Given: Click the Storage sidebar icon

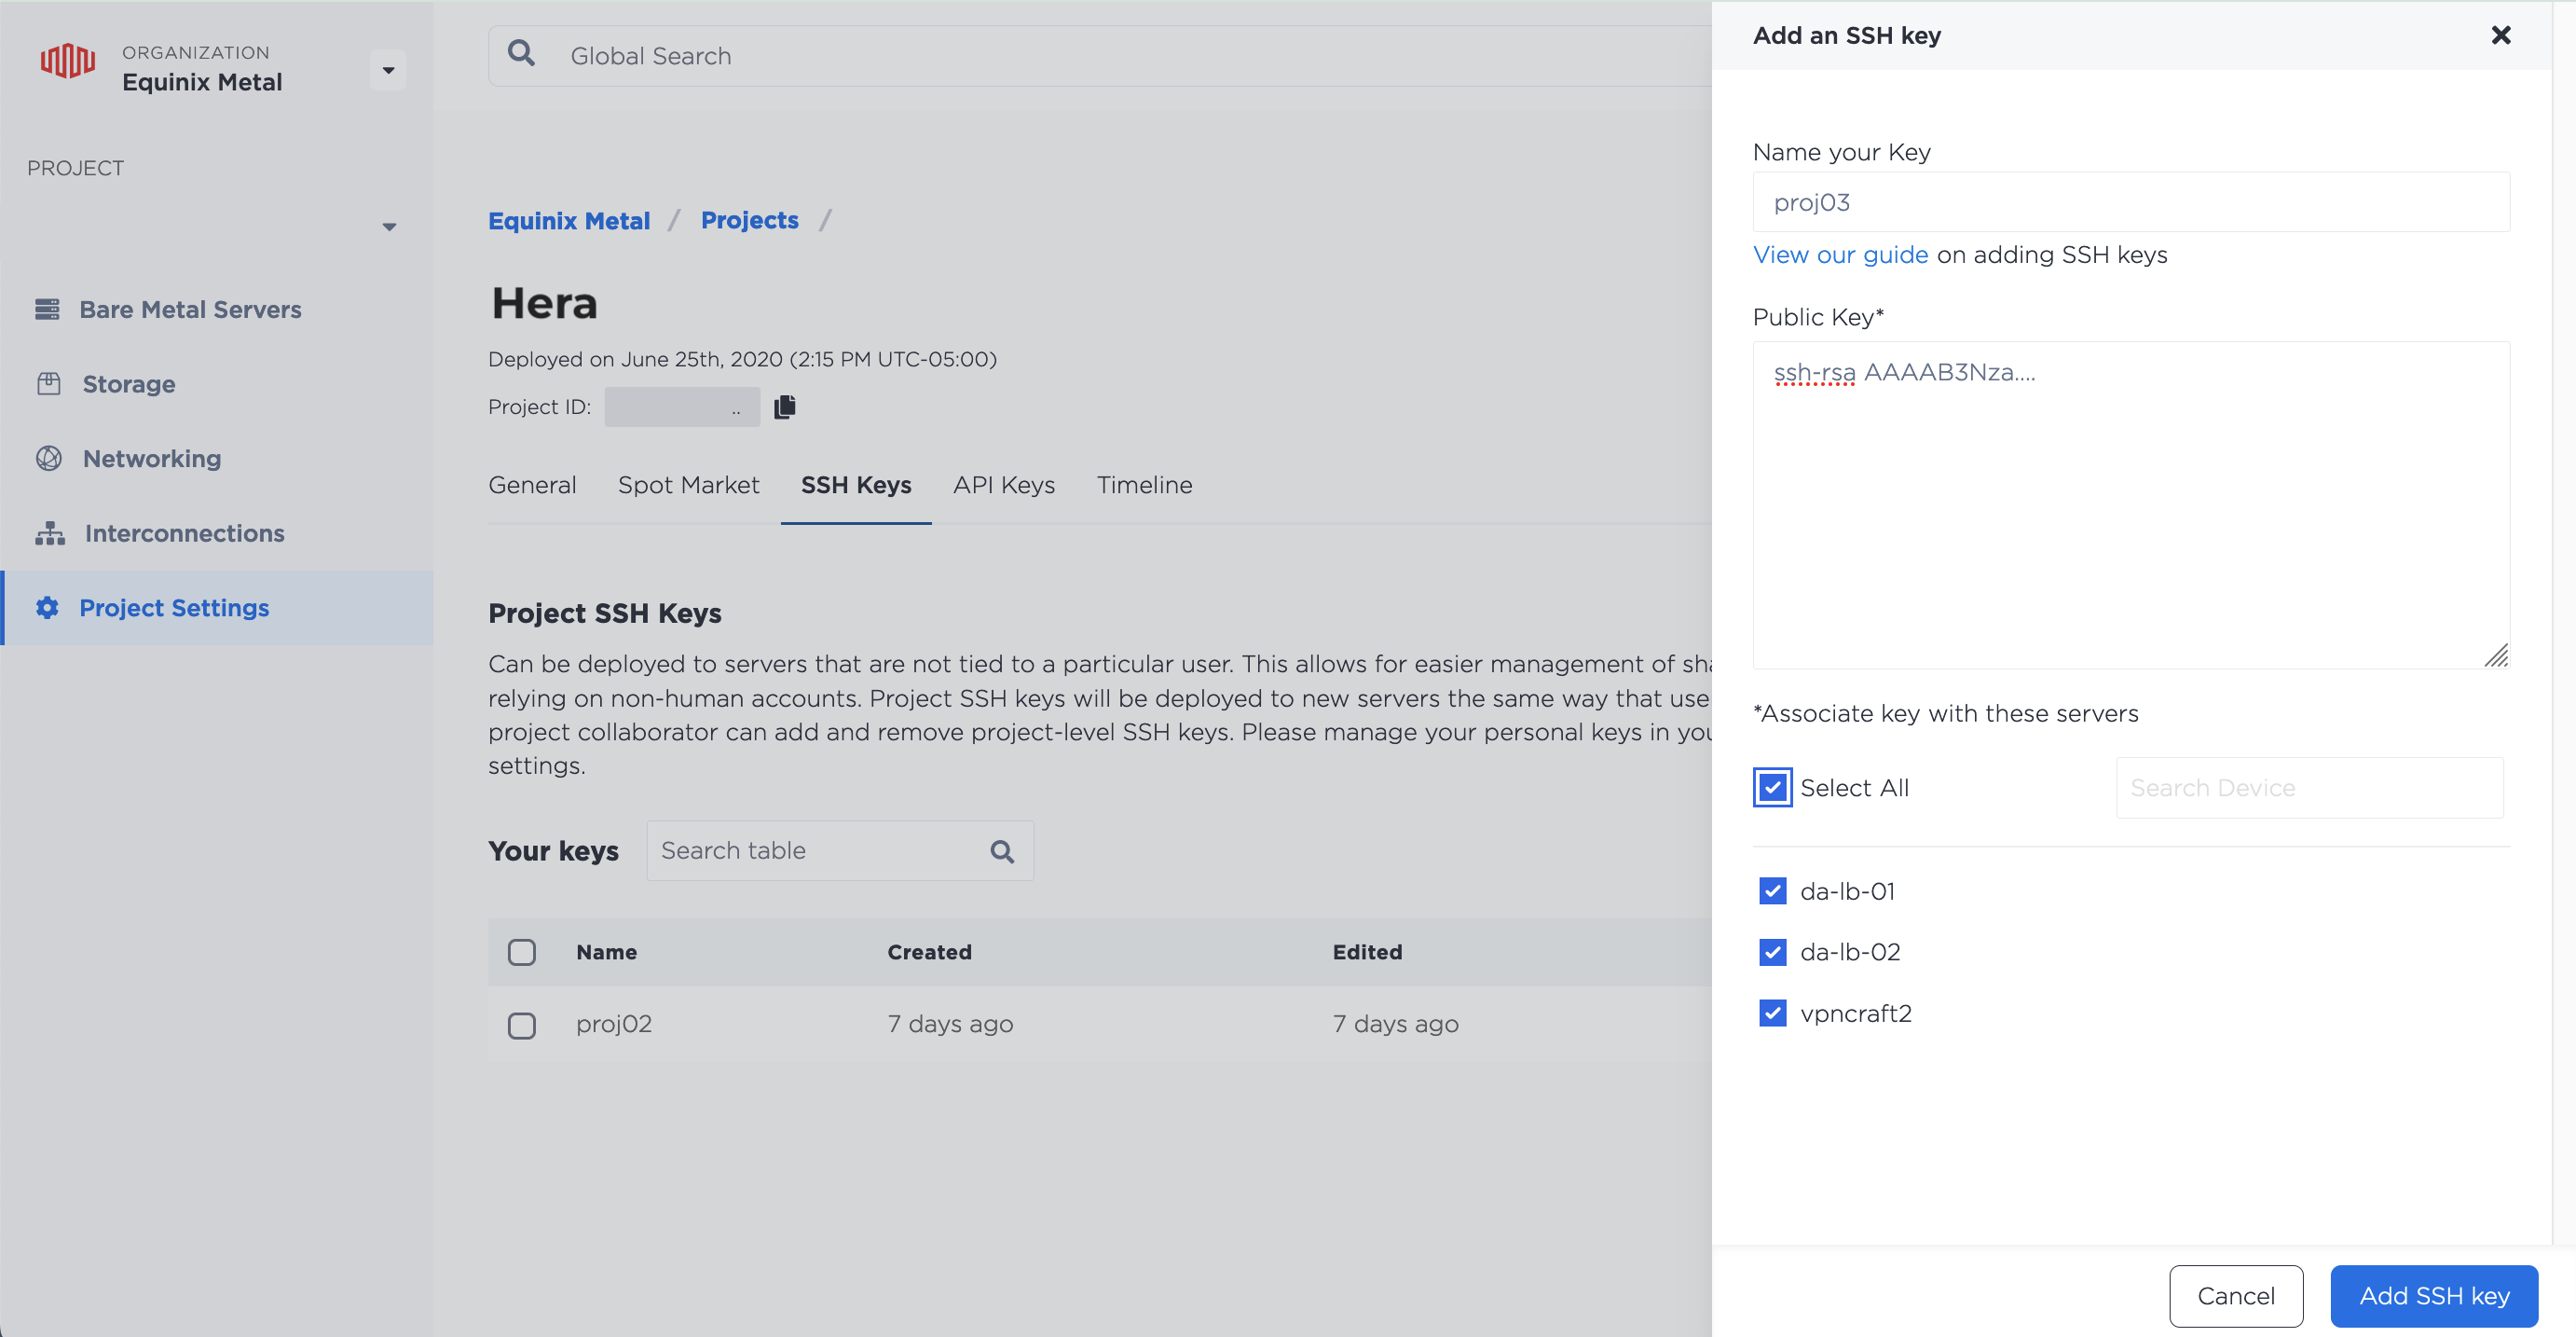Looking at the screenshot, I should tap(48, 383).
